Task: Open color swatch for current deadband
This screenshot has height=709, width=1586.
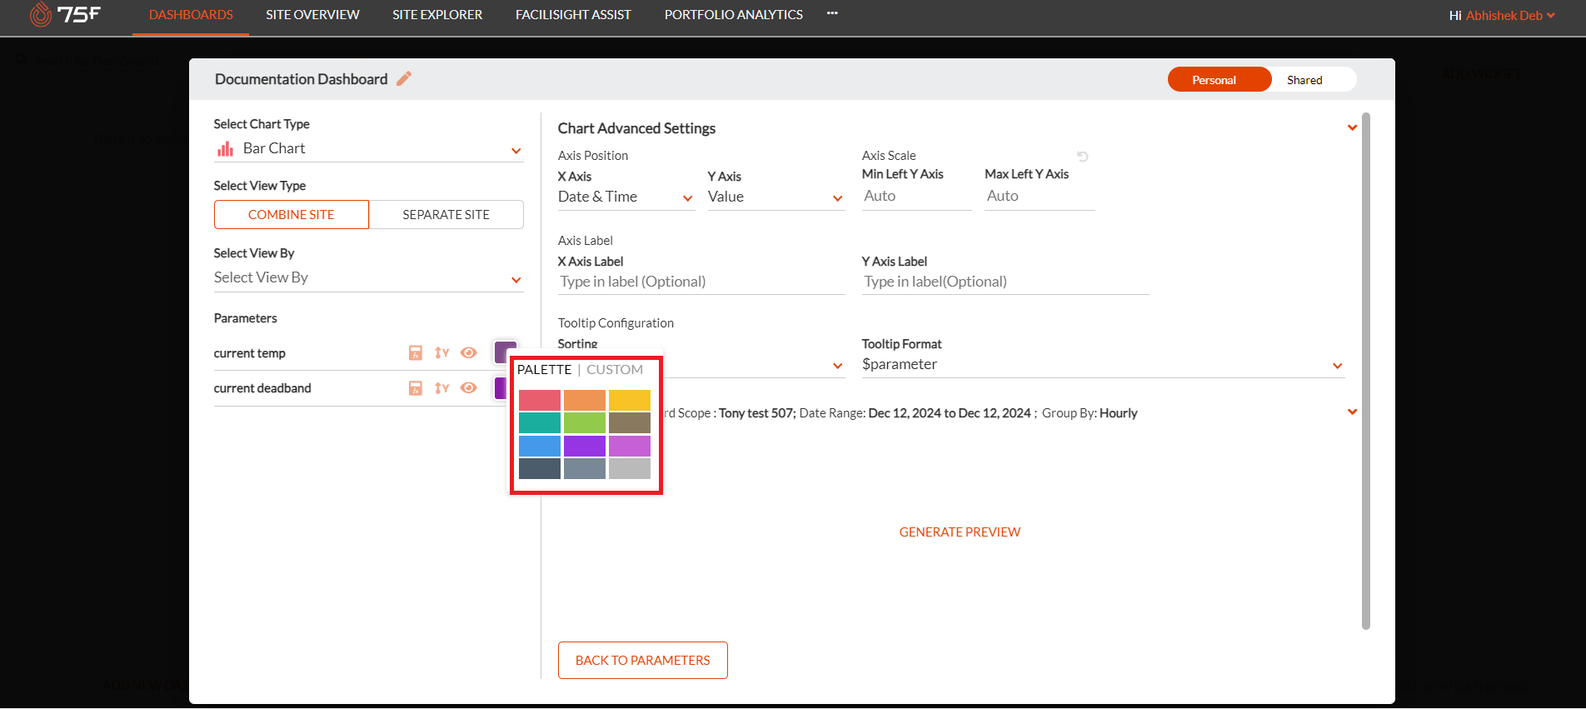Action: coord(501,388)
